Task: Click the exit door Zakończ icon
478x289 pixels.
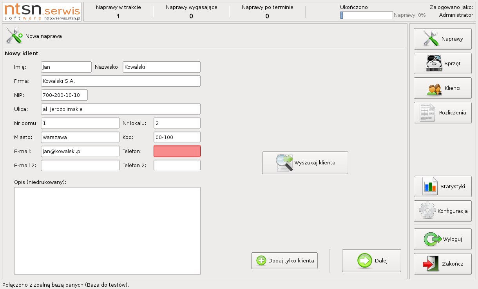Action: tap(431, 264)
